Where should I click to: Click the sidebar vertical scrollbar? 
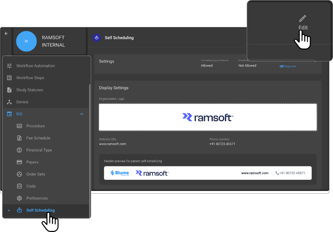(x=89, y=149)
